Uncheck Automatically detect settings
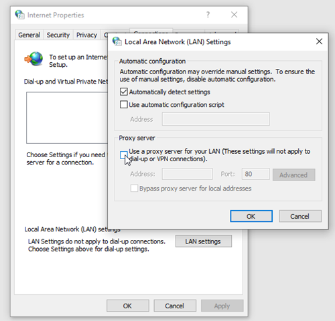335x321 pixels. [x=124, y=92]
